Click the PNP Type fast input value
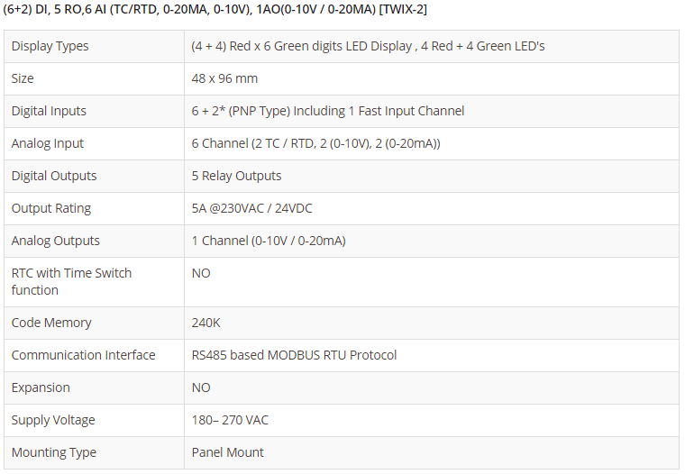This screenshot has height=474, width=685. (x=328, y=111)
